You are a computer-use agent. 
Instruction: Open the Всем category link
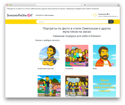click(95, 69)
